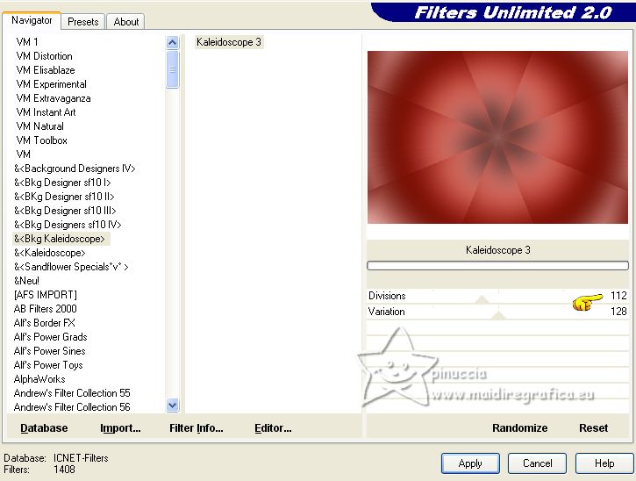The height and width of the screenshot is (481, 636).
Task: Select &<Bkg Designer sf10 III> category
Action: (65, 211)
